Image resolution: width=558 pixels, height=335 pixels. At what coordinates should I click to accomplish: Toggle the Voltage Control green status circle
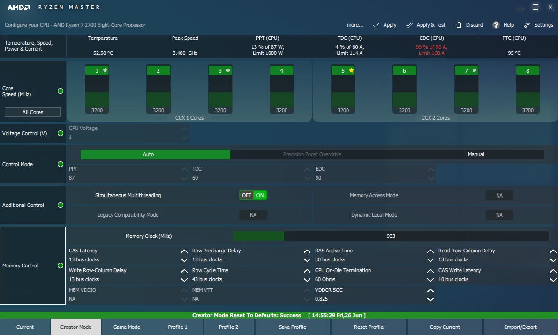point(60,133)
